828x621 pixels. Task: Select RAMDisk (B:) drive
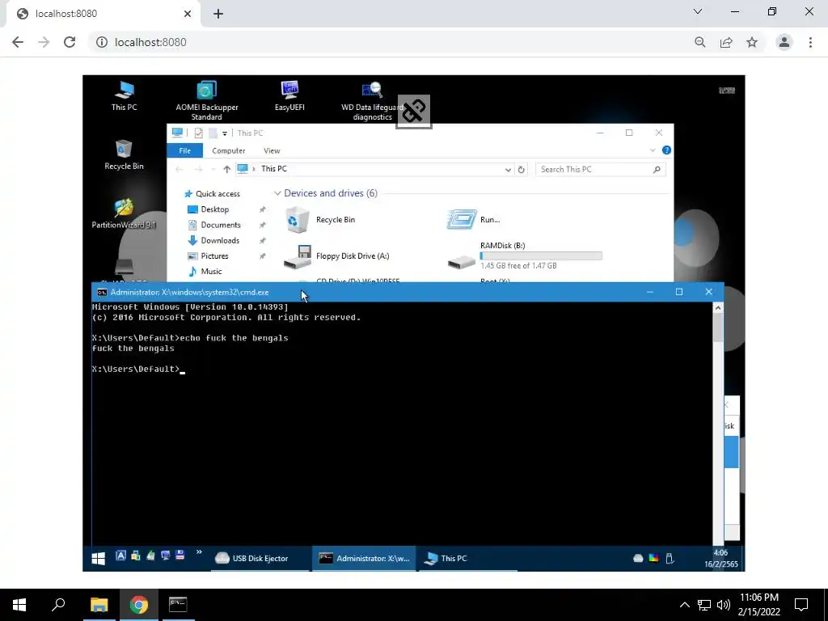(525, 256)
